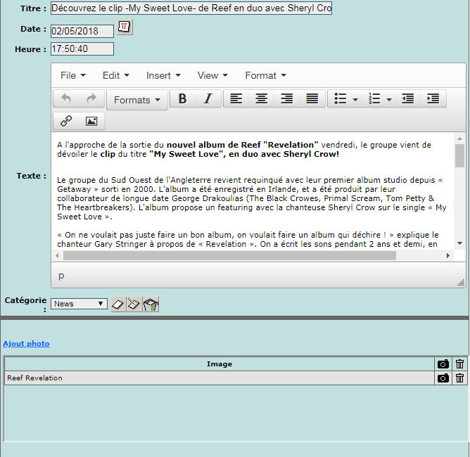Select the Reef Revelation row text
Screen dimensions: 470x457
point(34,378)
